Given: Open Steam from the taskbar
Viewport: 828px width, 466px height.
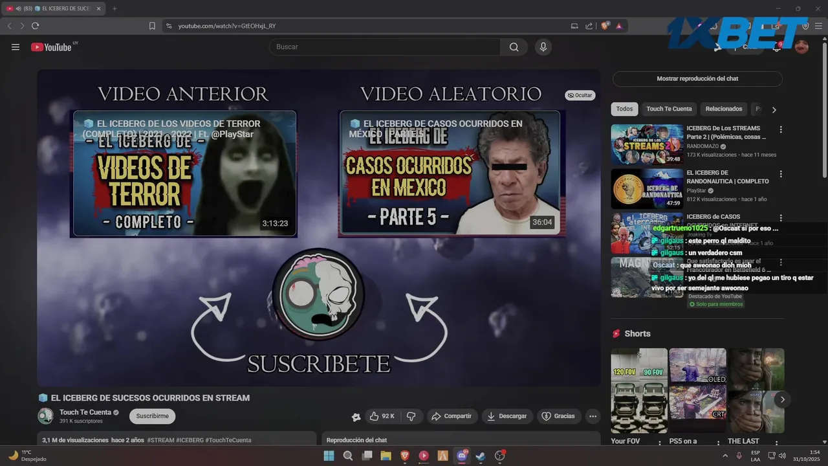Looking at the screenshot, I should (x=480, y=456).
